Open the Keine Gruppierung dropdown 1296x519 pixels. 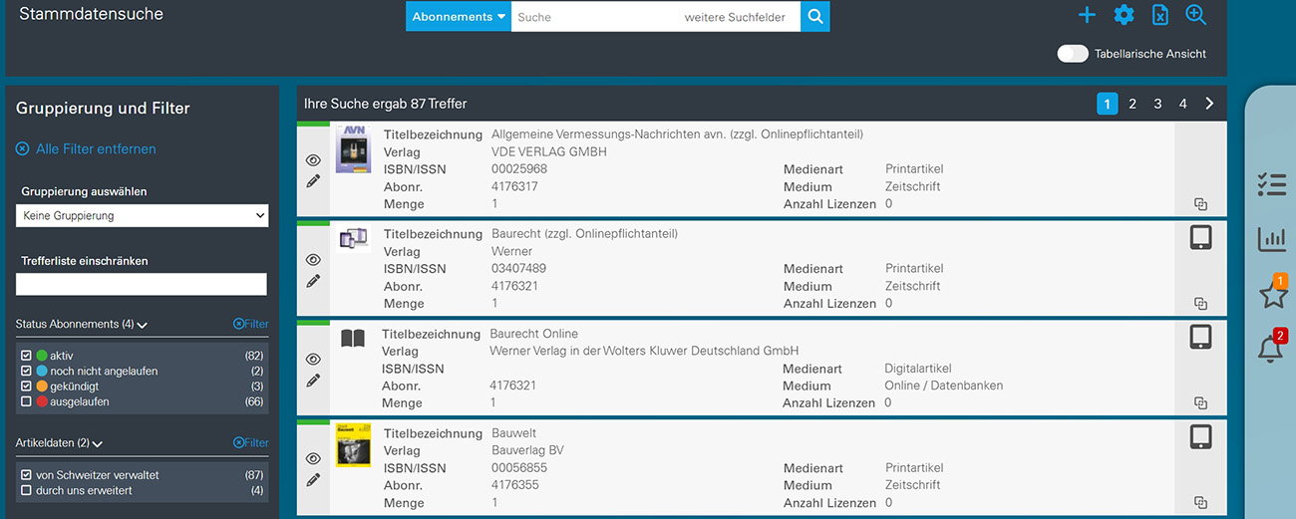pyautogui.click(x=142, y=215)
